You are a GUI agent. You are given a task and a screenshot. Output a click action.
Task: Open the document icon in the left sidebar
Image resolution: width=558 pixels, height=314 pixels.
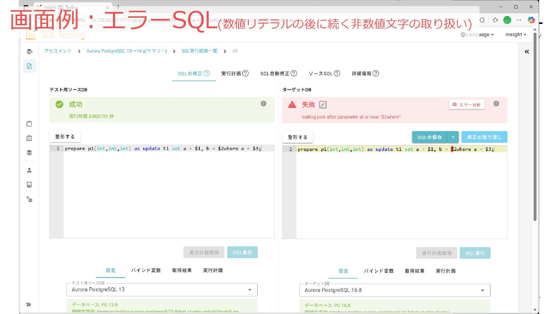(x=29, y=66)
